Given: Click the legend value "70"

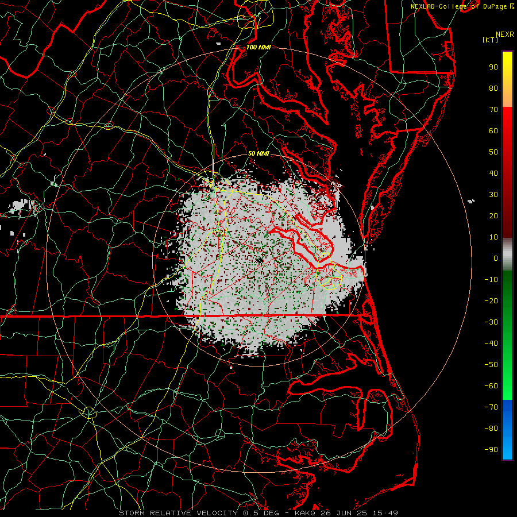Looking at the screenshot, I should click(493, 110).
